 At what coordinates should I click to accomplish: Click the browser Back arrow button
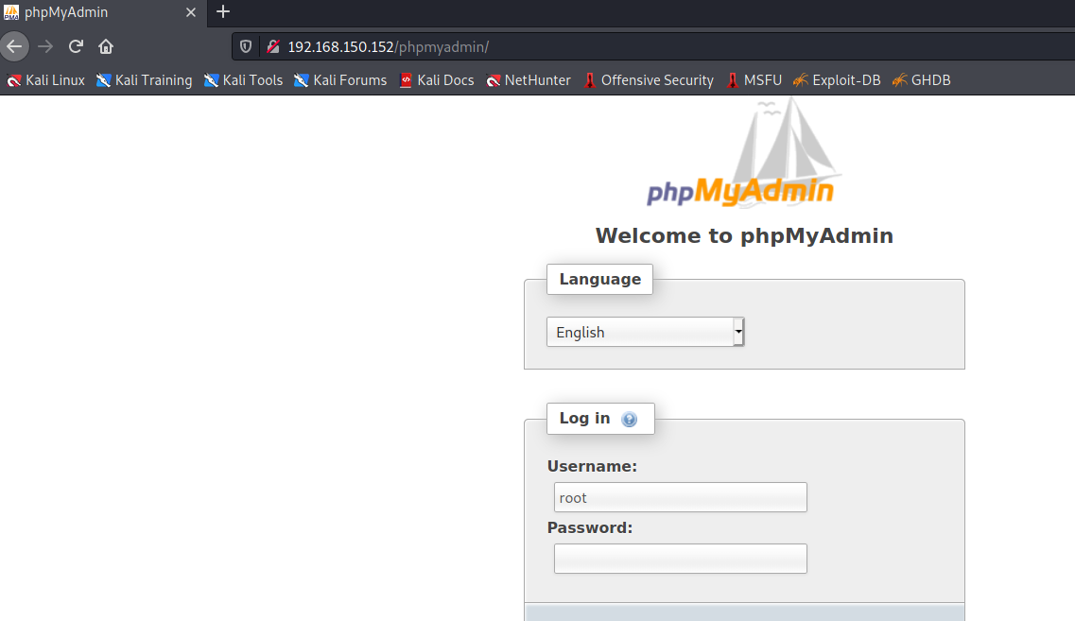click(14, 46)
